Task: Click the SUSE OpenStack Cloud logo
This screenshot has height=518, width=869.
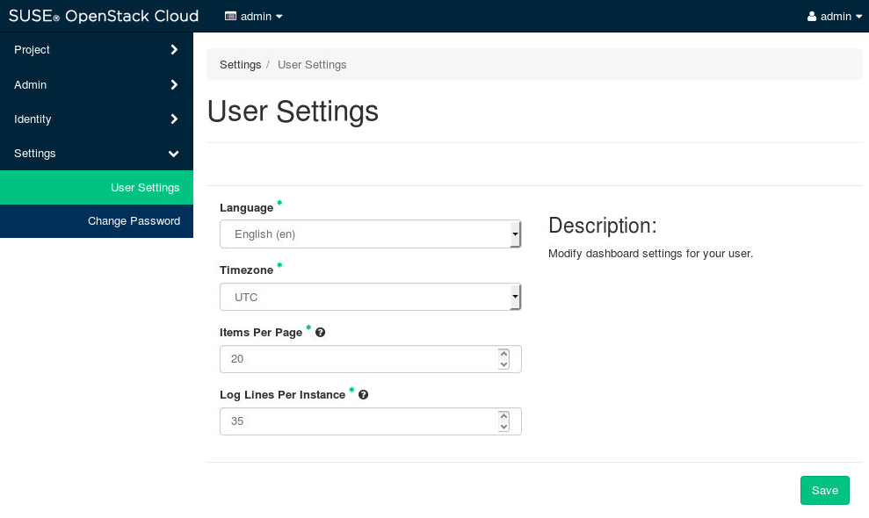Action: point(104,16)
